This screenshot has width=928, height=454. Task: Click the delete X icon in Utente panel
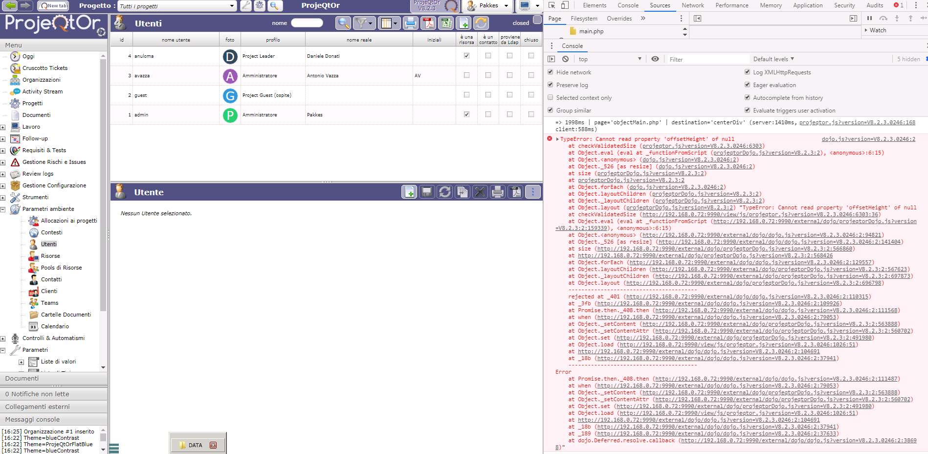[480, 192]
